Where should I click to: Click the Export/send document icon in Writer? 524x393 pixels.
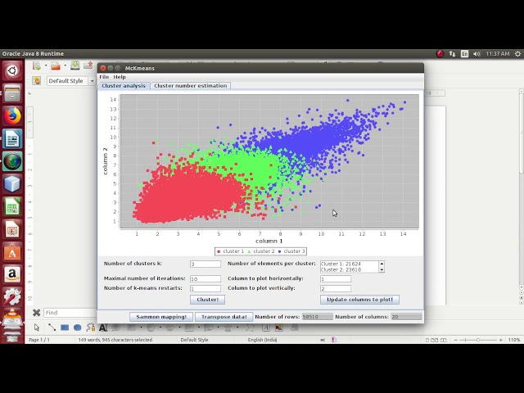pos(88,65)
